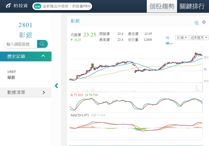Click the stock code 2801 heading
The image size is (209, 146).
pyautogui.click(x=25, y=25)
